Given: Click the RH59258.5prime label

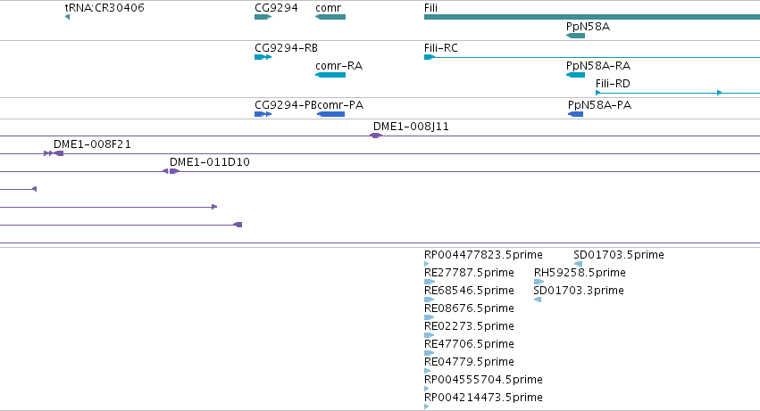Looking at the screenshot, I should [580, 273].
